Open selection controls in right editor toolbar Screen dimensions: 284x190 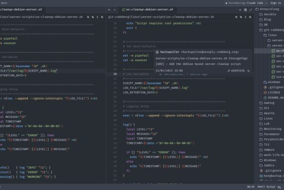pyautogui.click(x=245, y=17)
